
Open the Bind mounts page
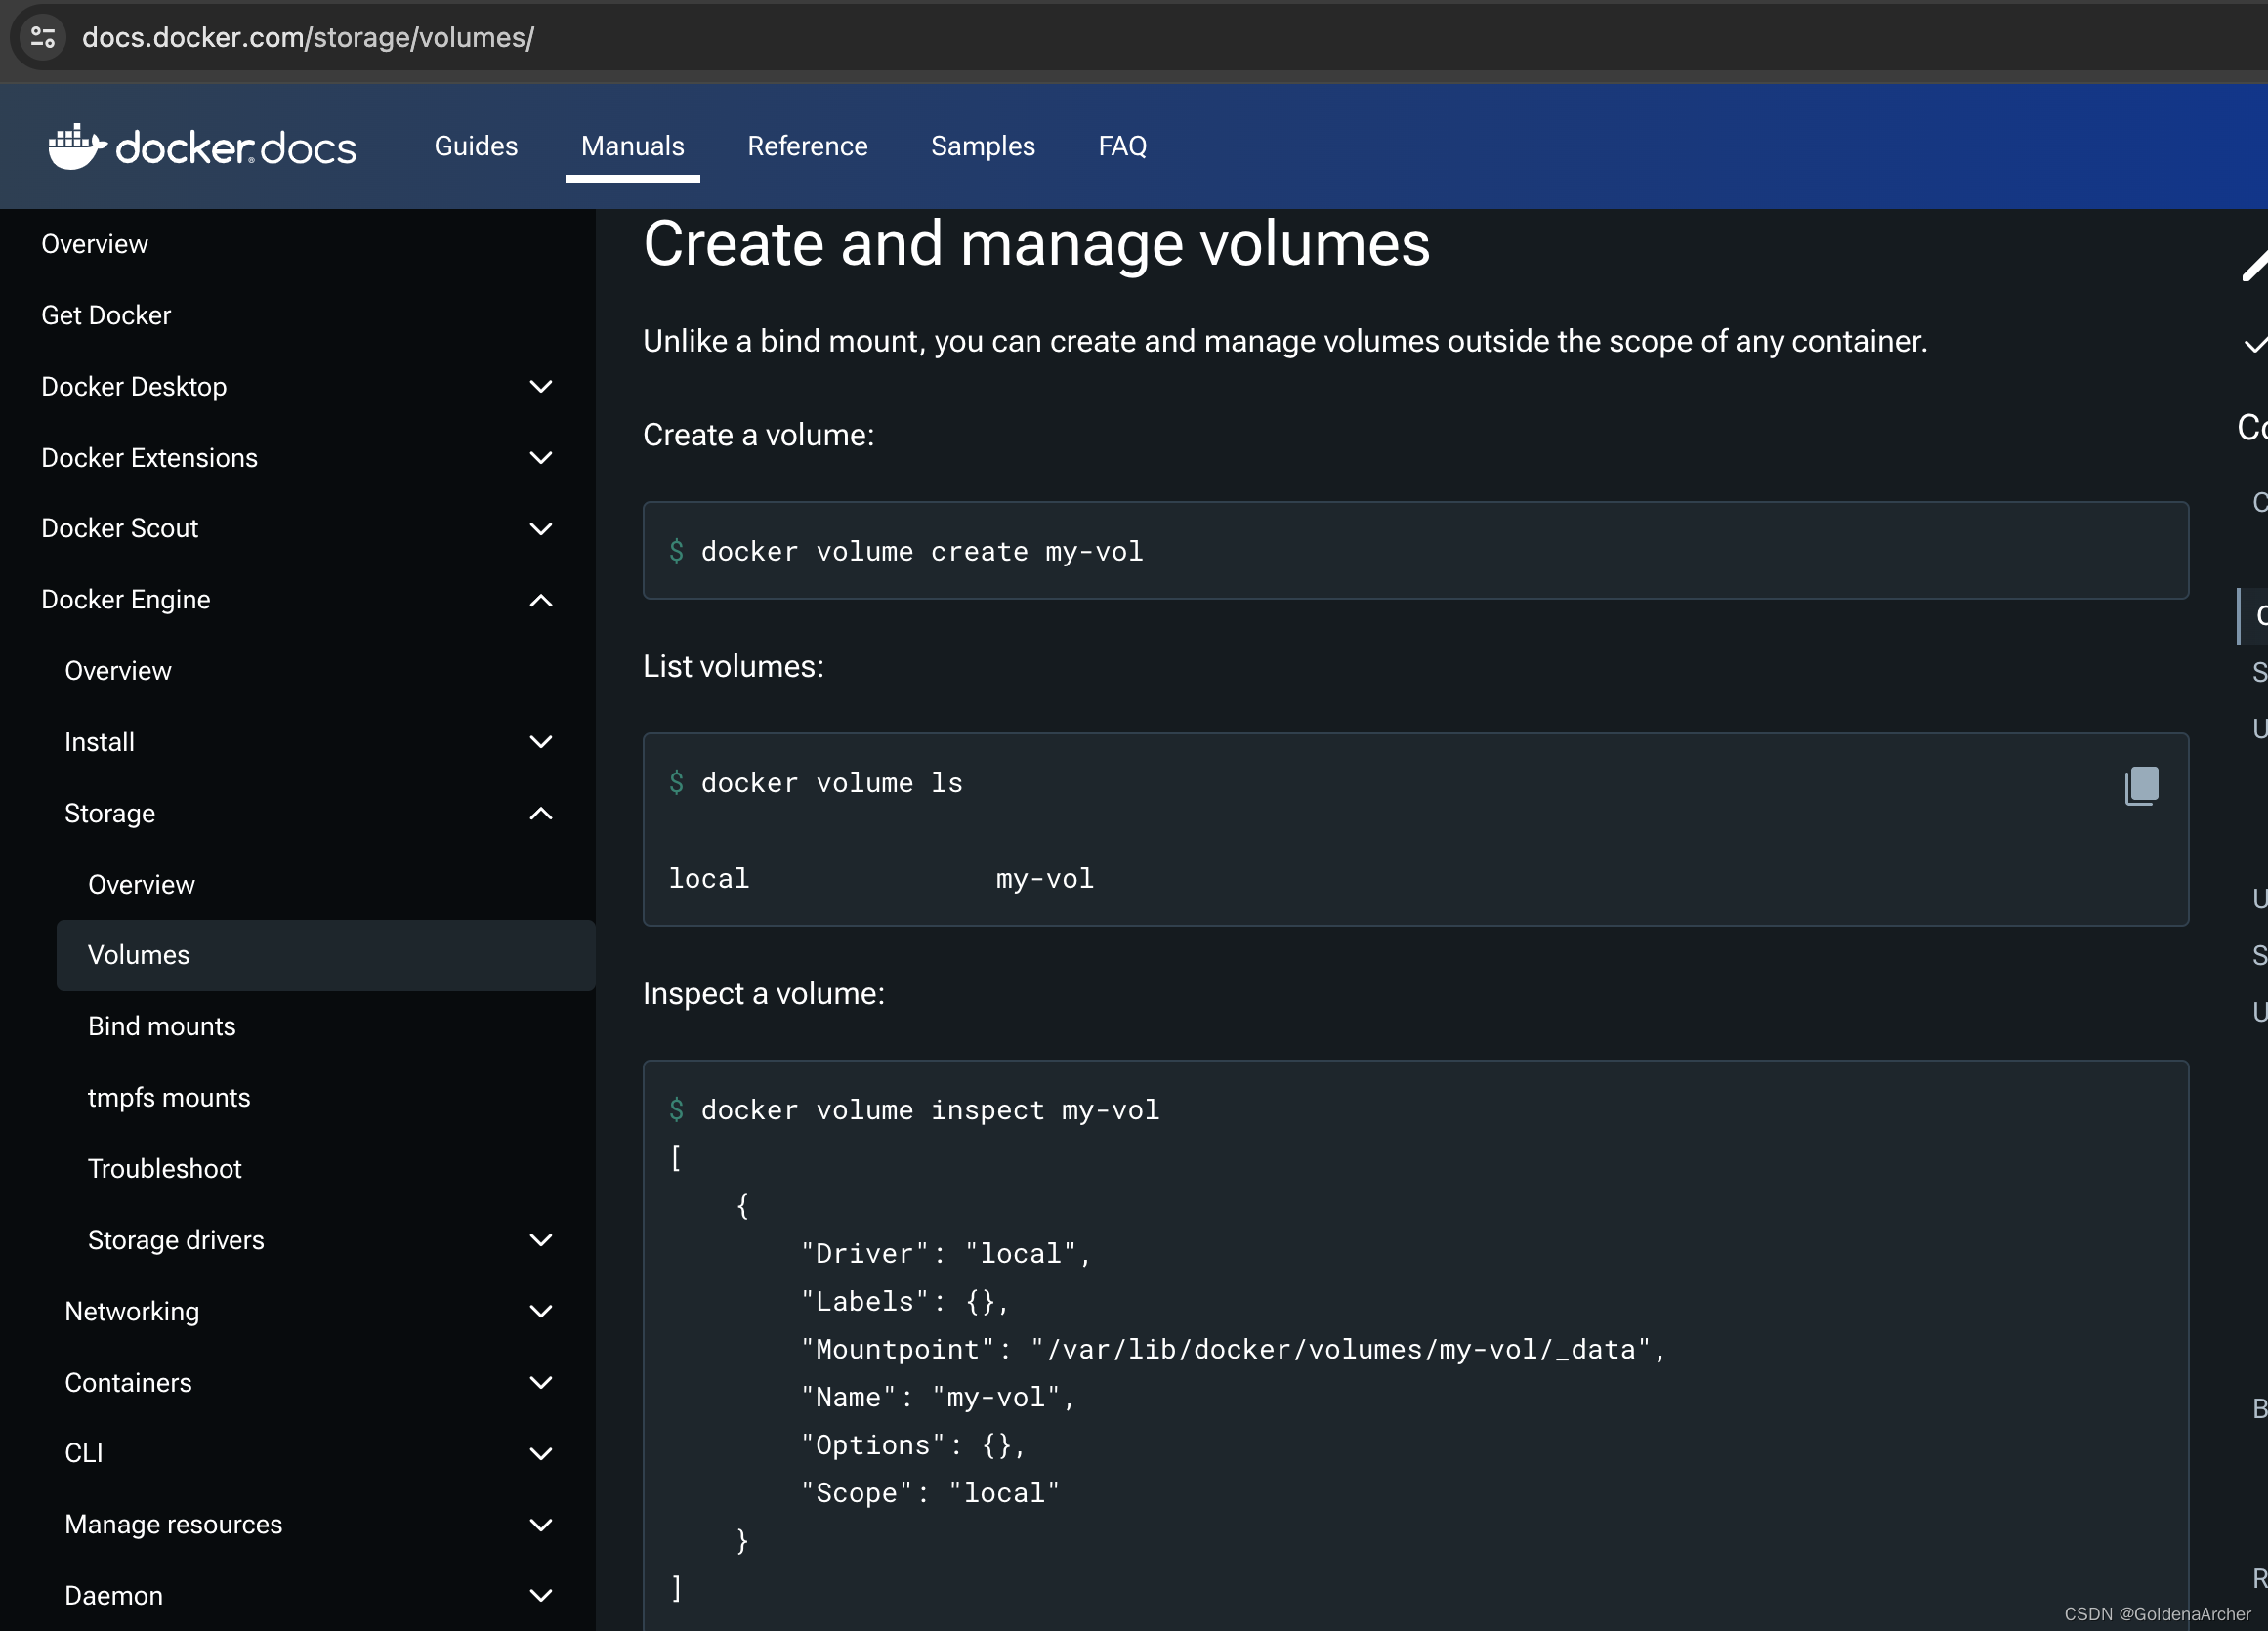(x=162, y=1026)
